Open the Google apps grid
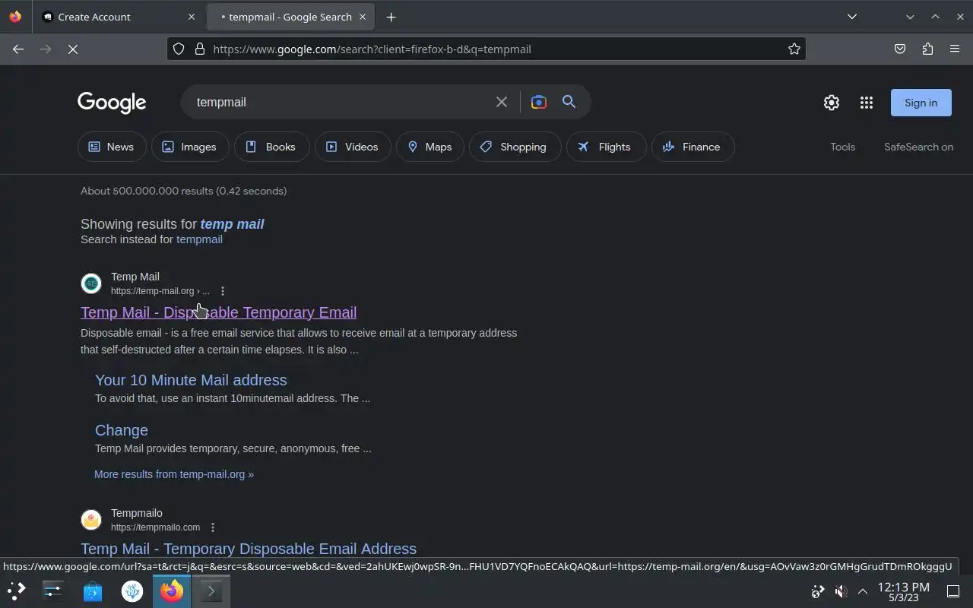This screenshot has height=608, width=973. (867, 103)
